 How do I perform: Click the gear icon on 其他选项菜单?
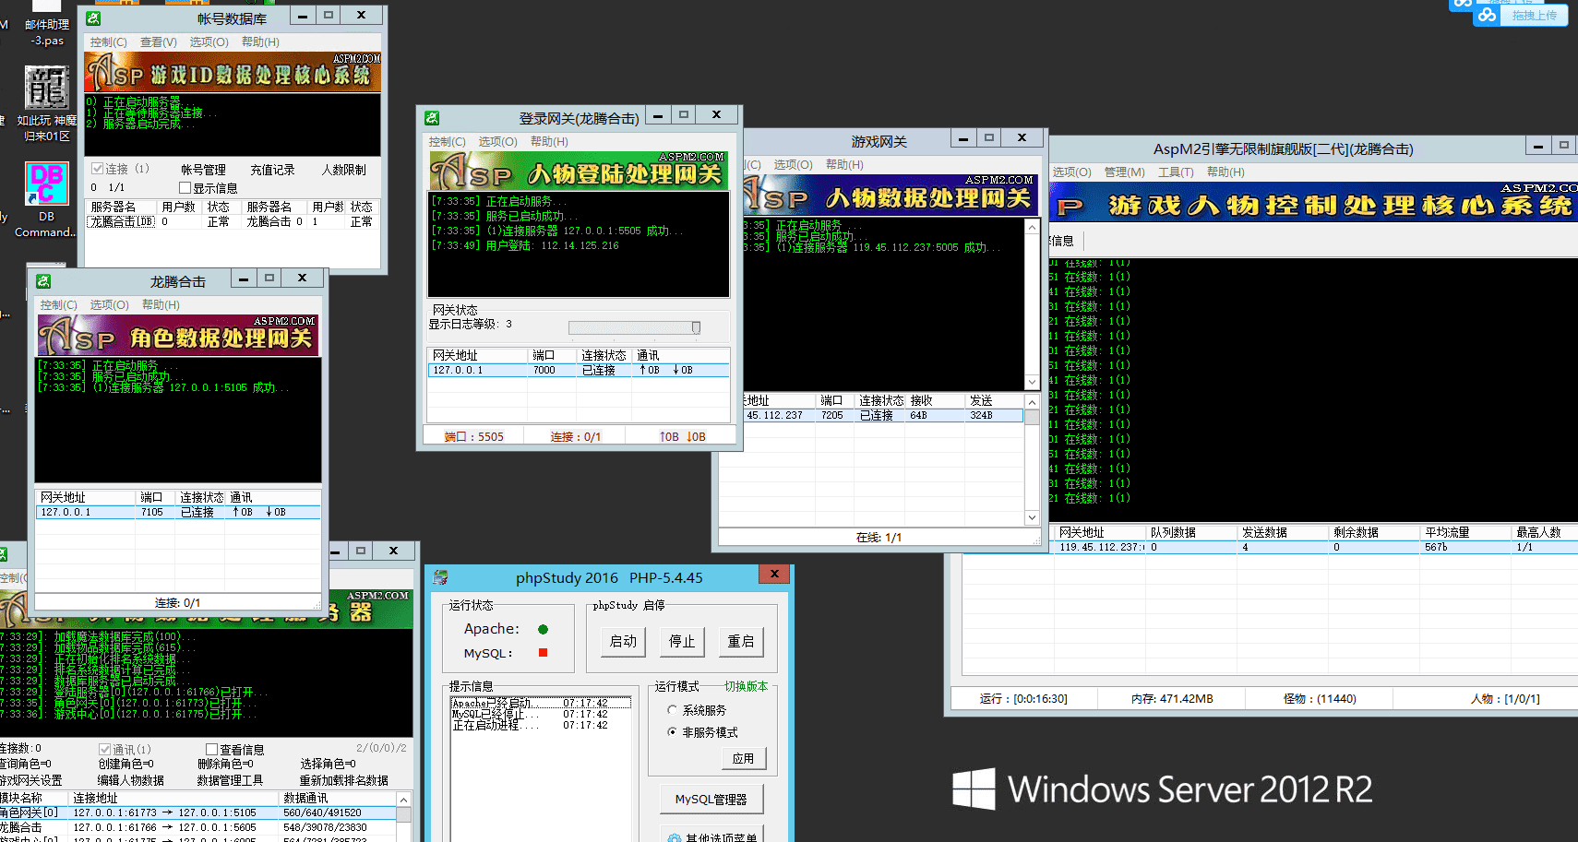tap(675, 837)
